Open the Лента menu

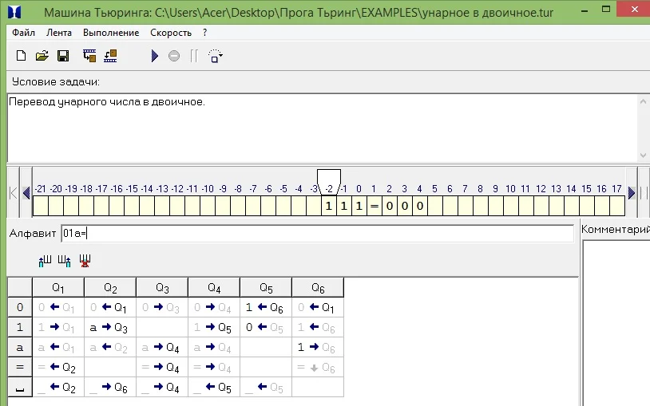(x=59, y=33)
